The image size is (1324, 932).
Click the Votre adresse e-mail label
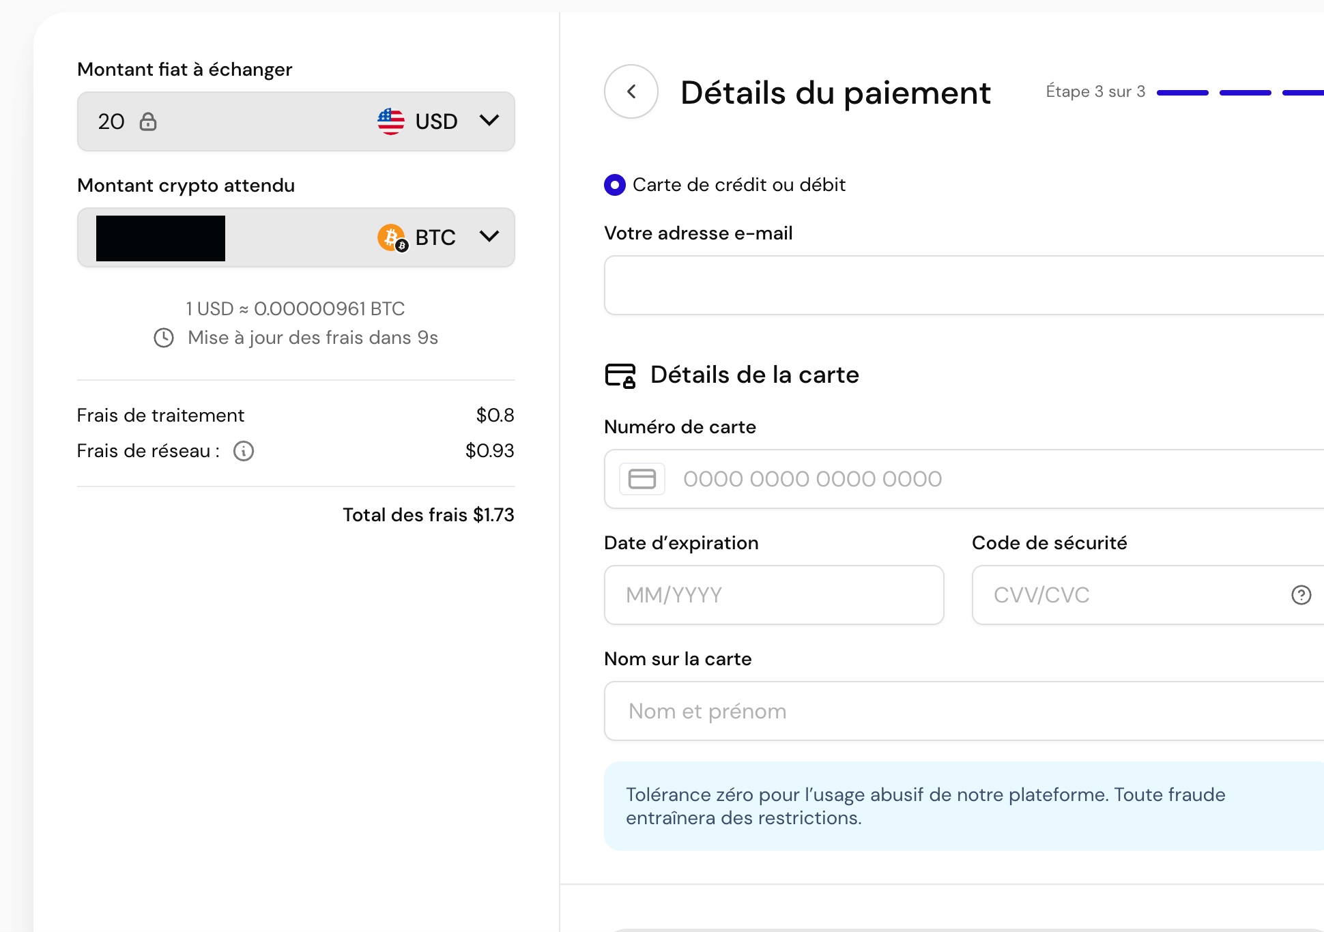[698, 233]
